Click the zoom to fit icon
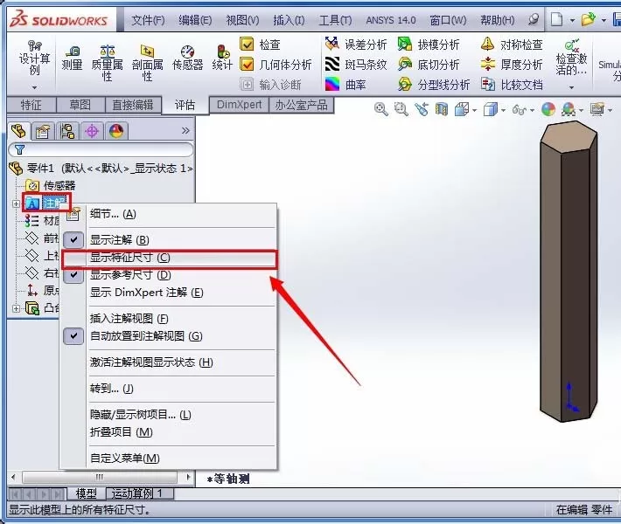The height and width of the screenshot is (524, 621). (x=381, y=109)
